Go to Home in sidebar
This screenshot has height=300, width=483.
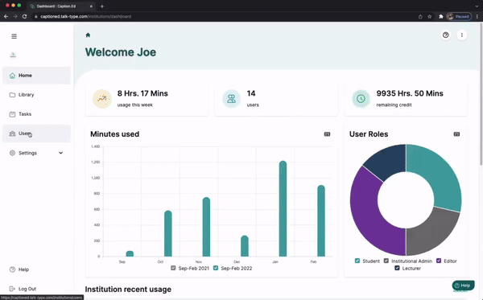[x=36, y=76]
